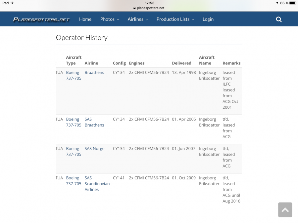Tap the padlock icon in address bar
This screenshot has height=223, width=298.
pos(134,8)
